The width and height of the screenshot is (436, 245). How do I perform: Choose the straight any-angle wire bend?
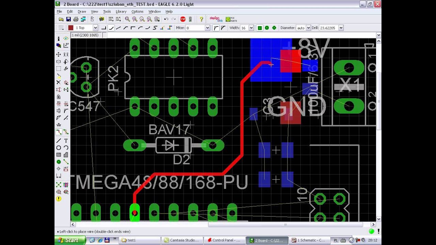(119, 28)
